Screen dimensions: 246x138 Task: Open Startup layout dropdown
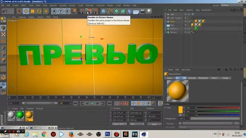click(x=231, y=5)
